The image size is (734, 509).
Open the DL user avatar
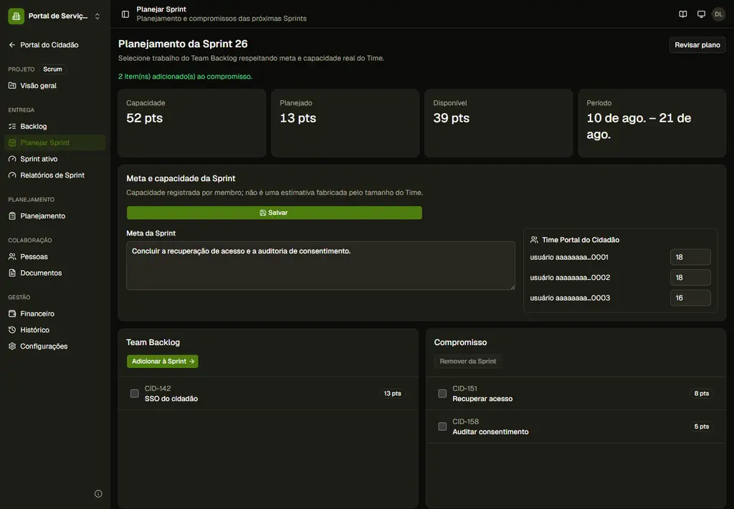(x=718, y=14)
